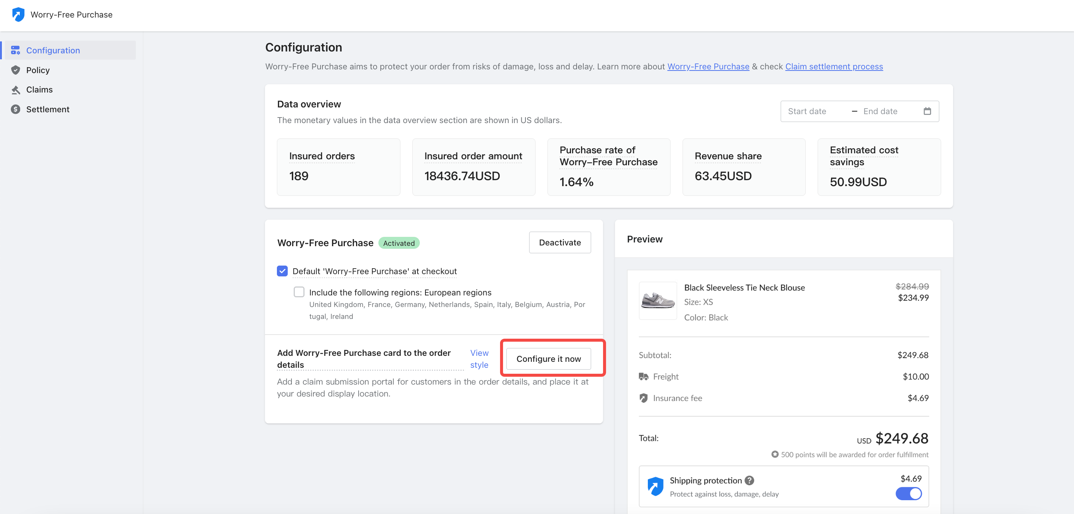Click the Worry-Free Purchase shield logo
Viewport: 1074px width, 514px height.
(18, 15)
